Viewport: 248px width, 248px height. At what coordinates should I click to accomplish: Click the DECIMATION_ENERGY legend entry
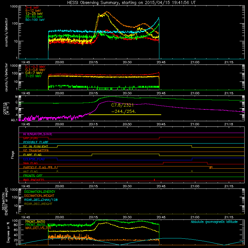pyautogui.click(x=40, y=192)
